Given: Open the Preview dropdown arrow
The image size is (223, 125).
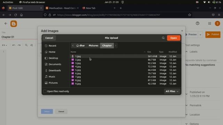Looking at the screenshot, I should click(x=200, y=35).
